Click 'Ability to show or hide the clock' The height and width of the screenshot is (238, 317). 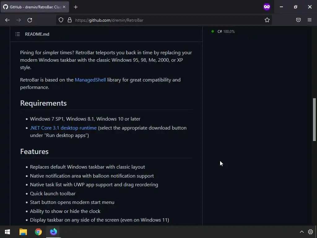click(x=65, y=211)
